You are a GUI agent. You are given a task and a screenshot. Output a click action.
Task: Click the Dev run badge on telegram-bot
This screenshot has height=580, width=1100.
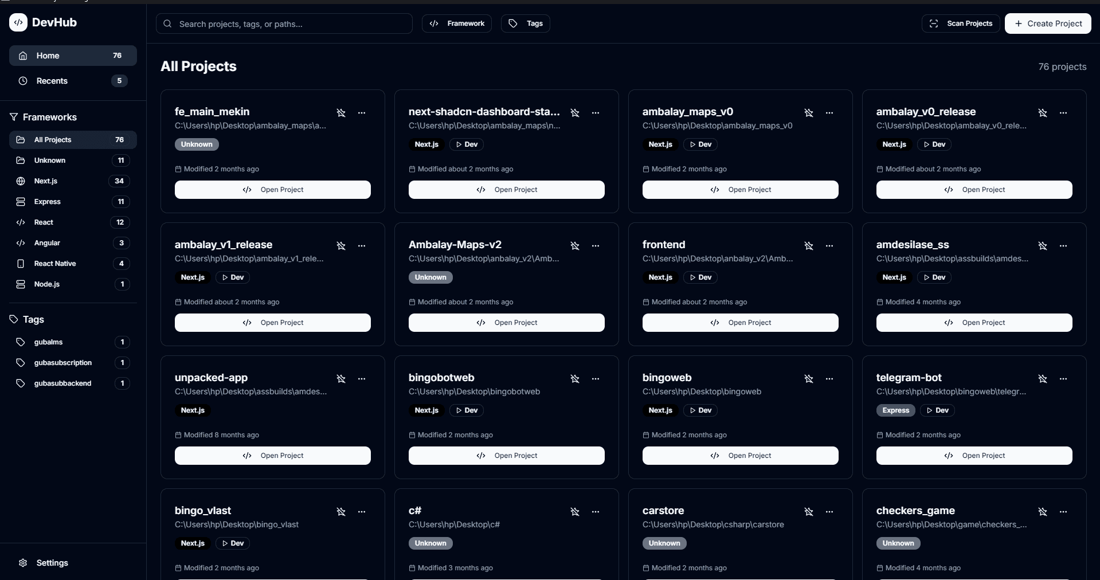[x=937, y=410]
